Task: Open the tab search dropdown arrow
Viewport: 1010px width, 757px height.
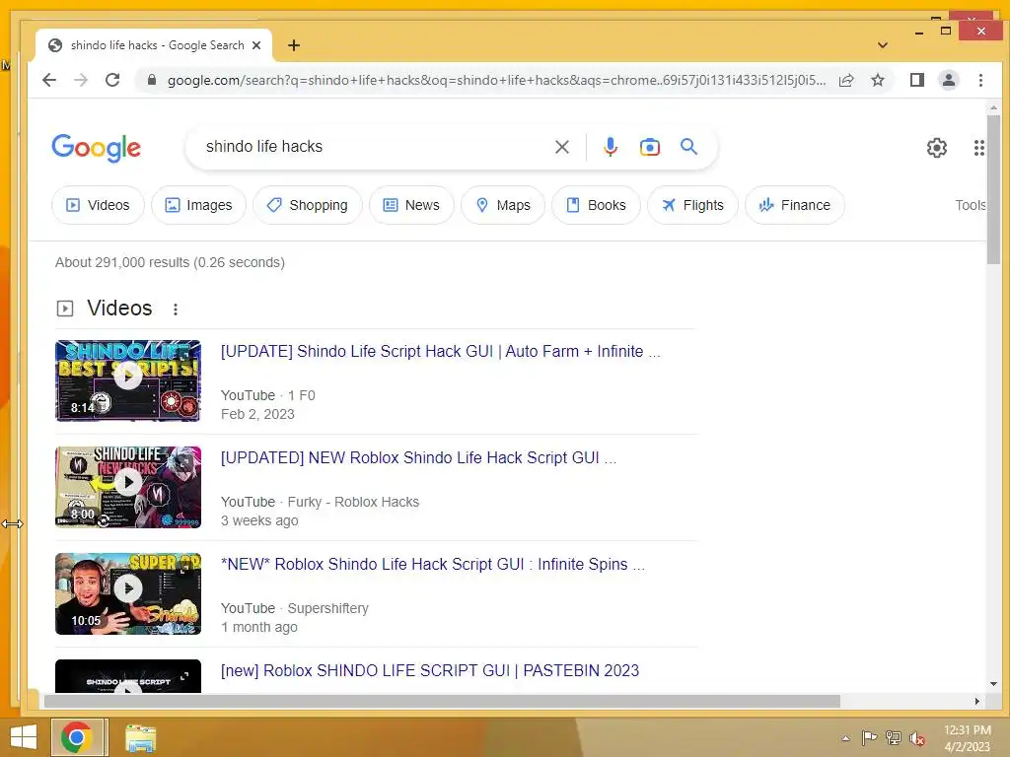Action: coord(883,45)
